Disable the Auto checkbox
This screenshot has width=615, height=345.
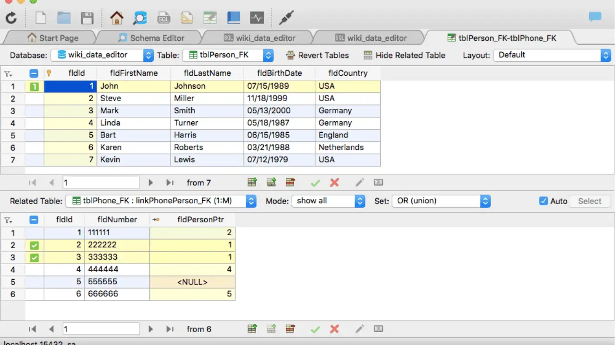pyautogui.click(x=543, y=201)
